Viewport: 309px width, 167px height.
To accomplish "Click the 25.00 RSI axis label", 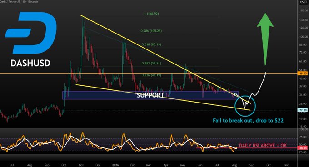I will point(304,152).
